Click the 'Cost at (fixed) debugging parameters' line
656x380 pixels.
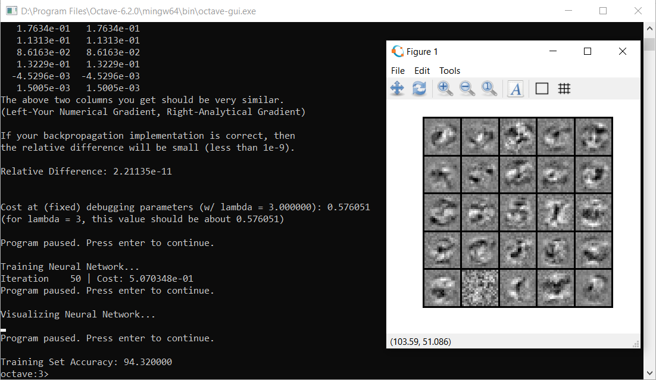point(185,207)
